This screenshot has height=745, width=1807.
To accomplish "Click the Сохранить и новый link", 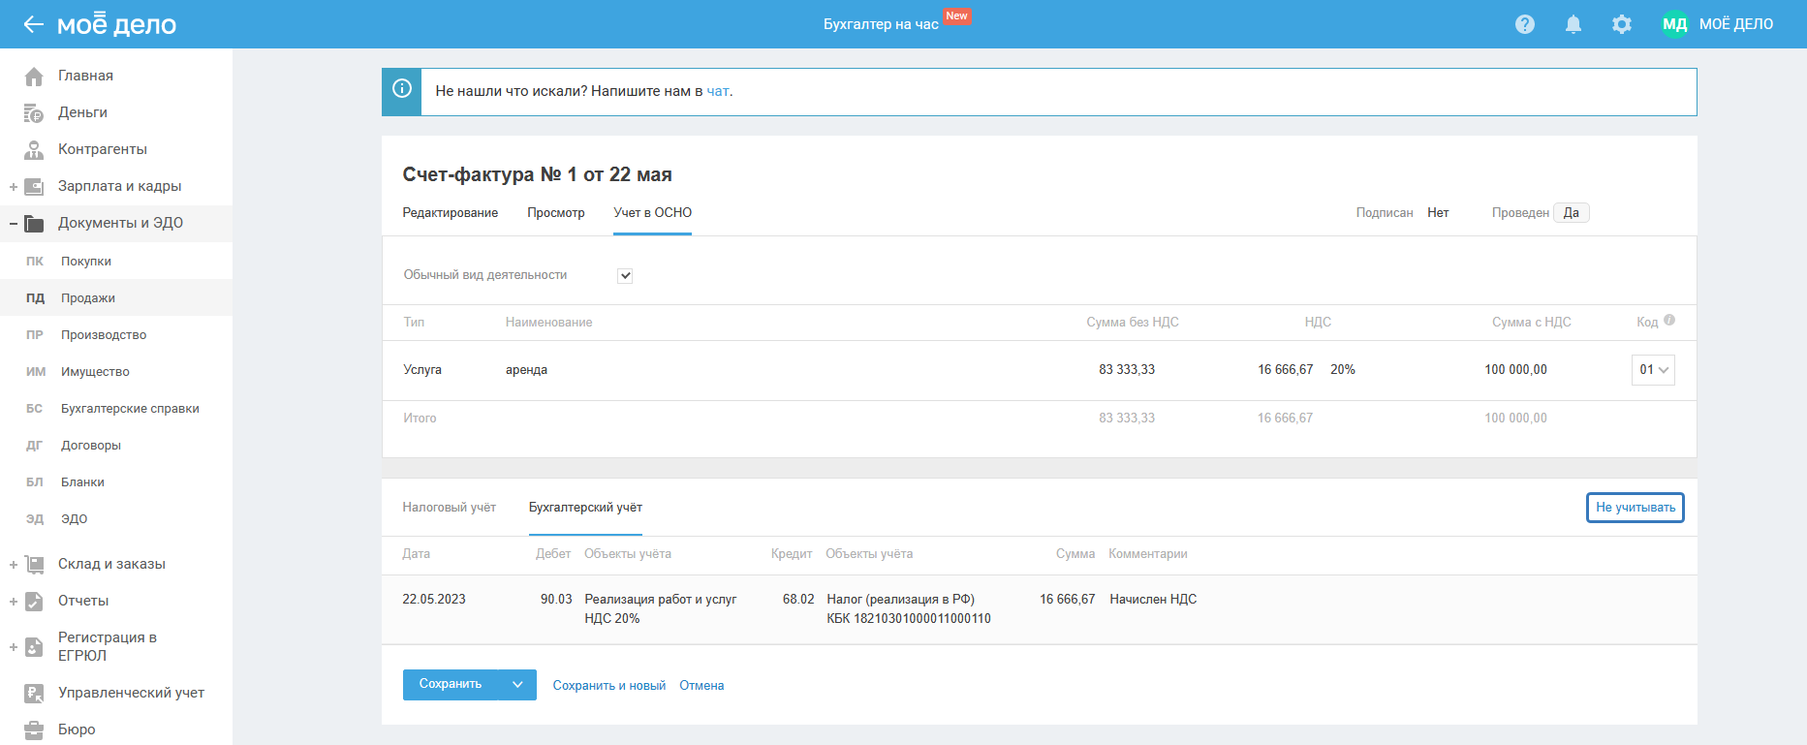I will click(608, 686).
